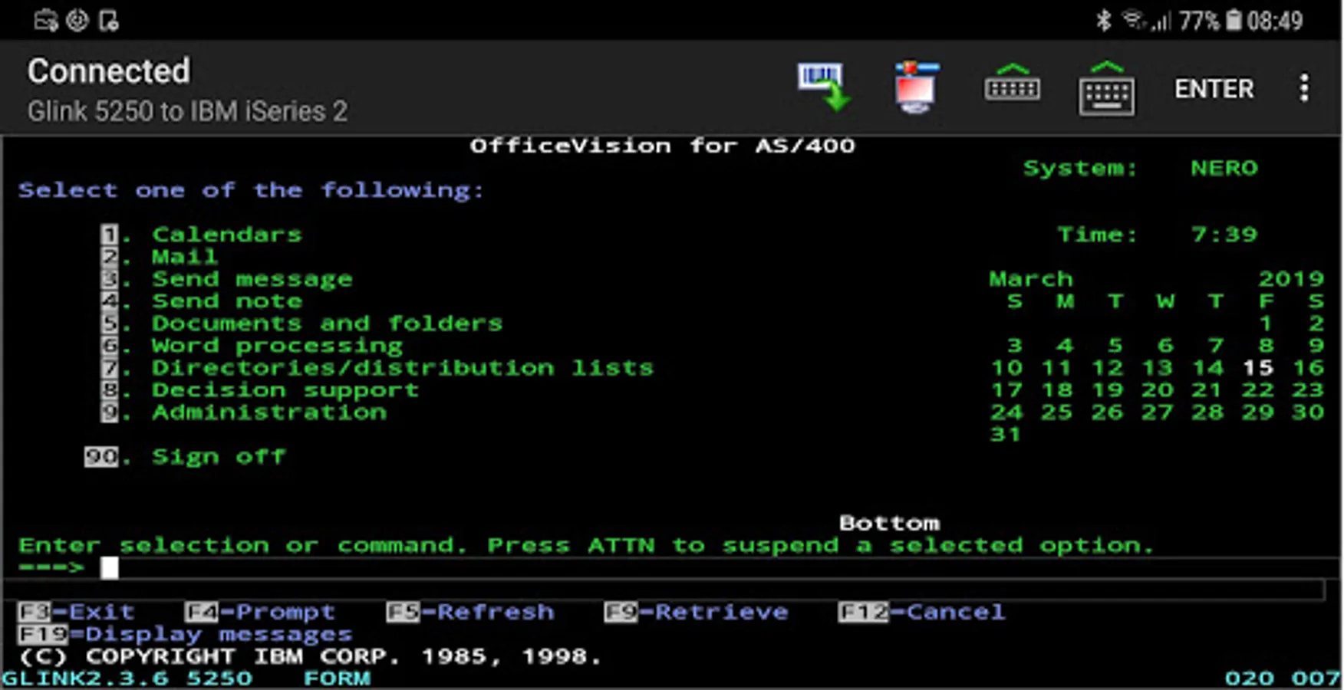Screen dimensions: 1344x690
Task: Click the cursor position 020 007
Action: 1283,678
